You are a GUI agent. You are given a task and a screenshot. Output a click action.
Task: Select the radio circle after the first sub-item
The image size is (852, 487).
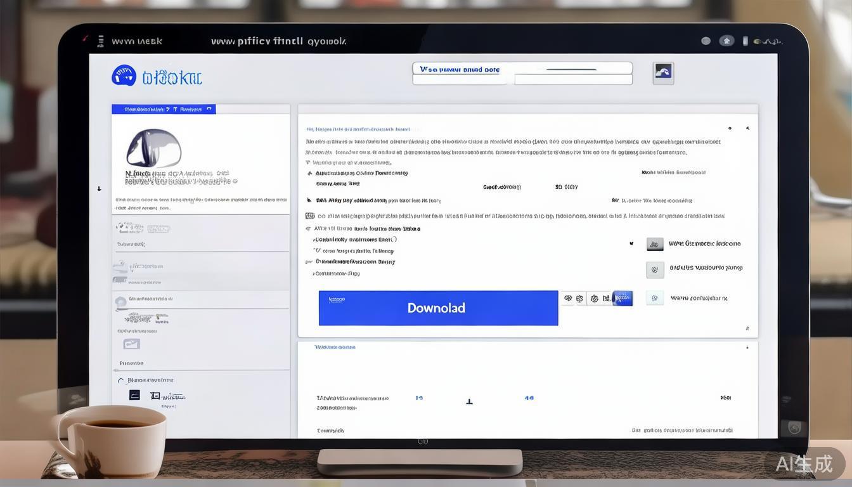[394, 240]
